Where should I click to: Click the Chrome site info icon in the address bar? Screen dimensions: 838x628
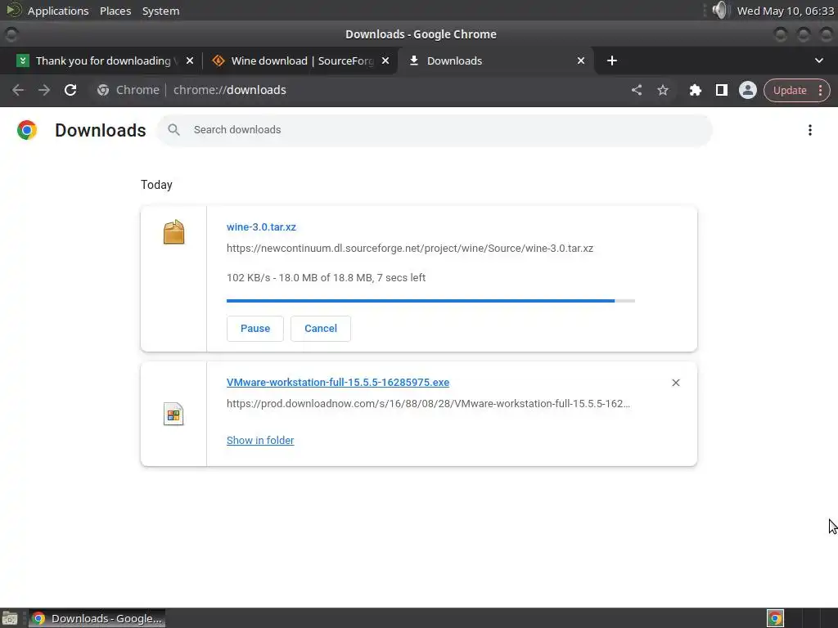coord(103,90)
